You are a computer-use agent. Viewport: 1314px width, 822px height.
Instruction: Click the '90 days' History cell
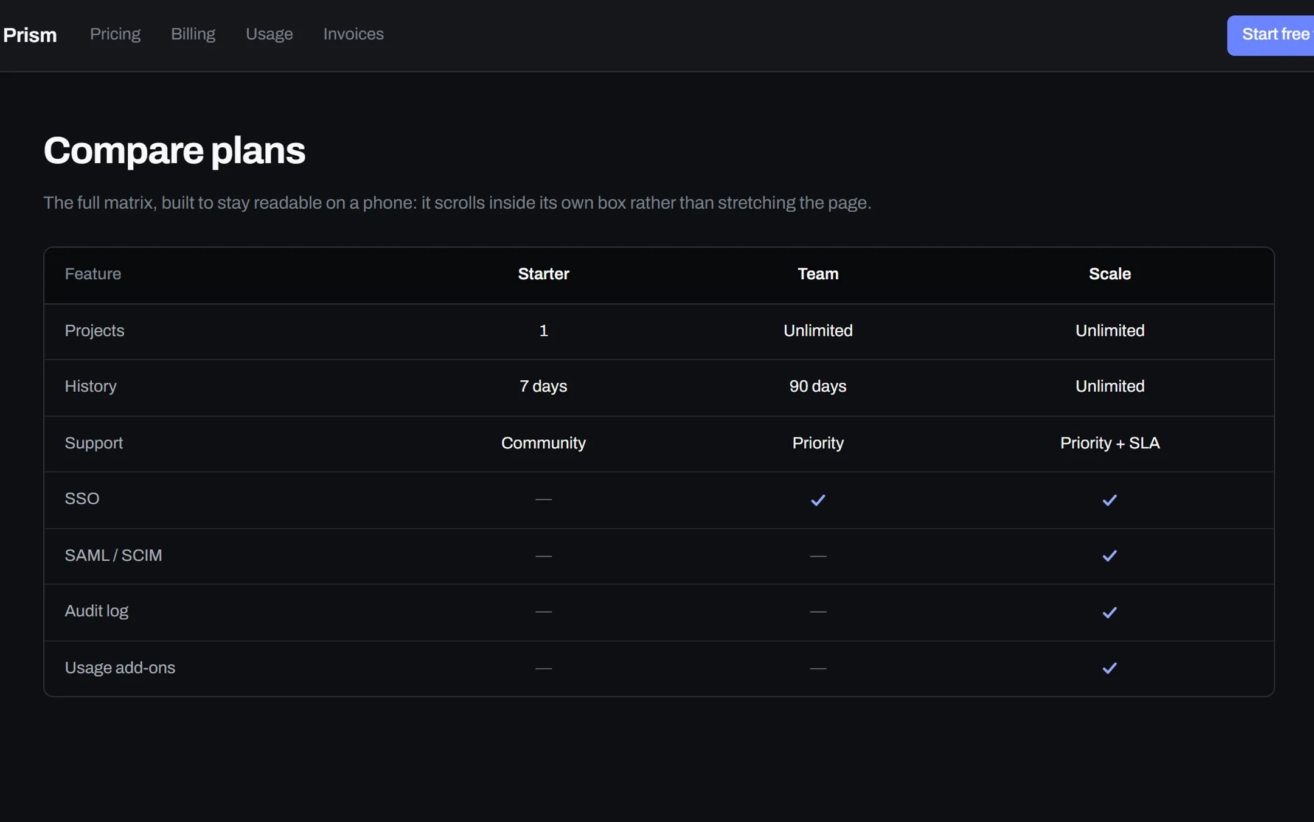click(x=818, y=386)
